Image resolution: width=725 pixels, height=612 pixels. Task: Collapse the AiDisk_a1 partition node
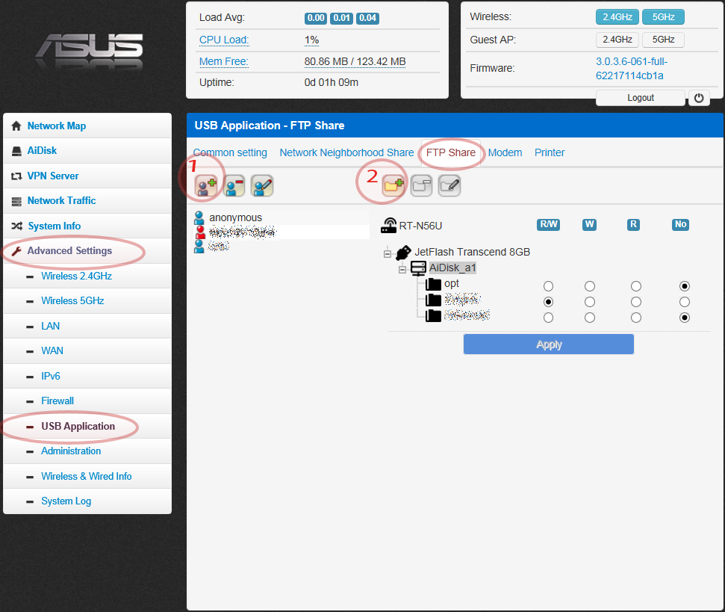point(402,268)
